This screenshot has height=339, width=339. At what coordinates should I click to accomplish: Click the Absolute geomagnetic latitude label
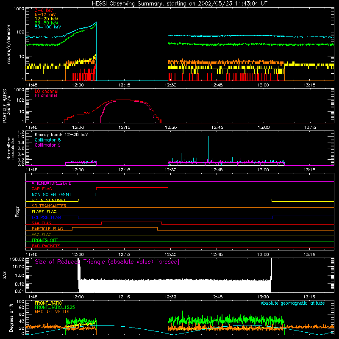[293, 303]
